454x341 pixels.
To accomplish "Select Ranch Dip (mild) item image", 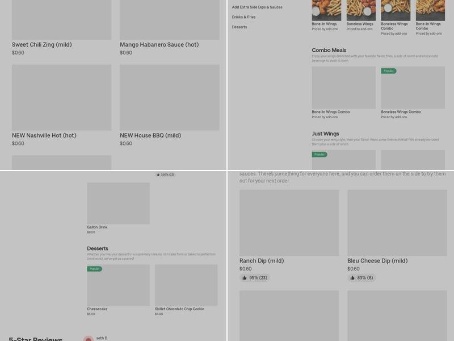I will 289,223.
